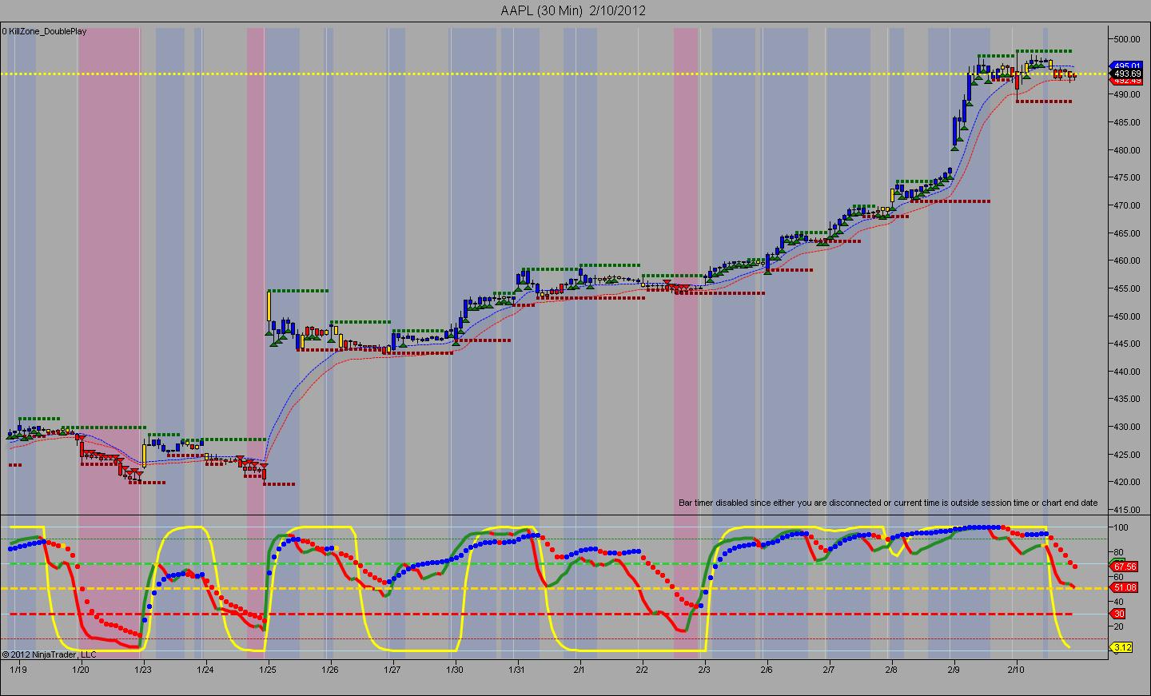The image size is (1151, 696).
Task: Click the 2/10 date label
Action: 1016,669
